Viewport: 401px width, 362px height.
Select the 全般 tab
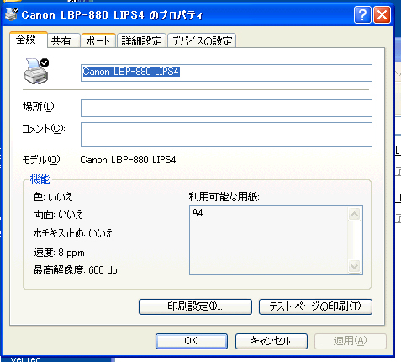tap(28, 40)
